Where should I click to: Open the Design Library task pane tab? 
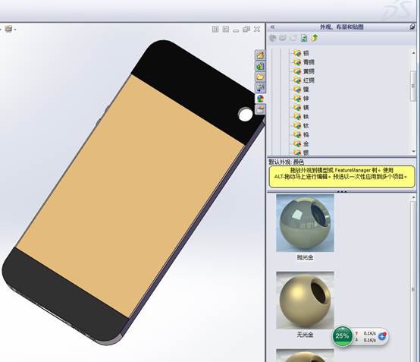coord(260,66)
